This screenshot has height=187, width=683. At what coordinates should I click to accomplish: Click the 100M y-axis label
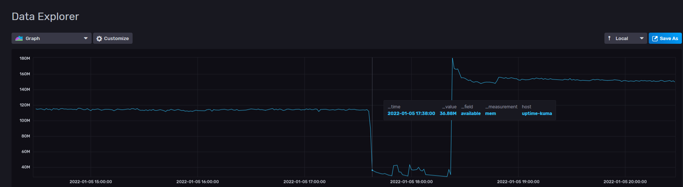(x=25, y=121)
